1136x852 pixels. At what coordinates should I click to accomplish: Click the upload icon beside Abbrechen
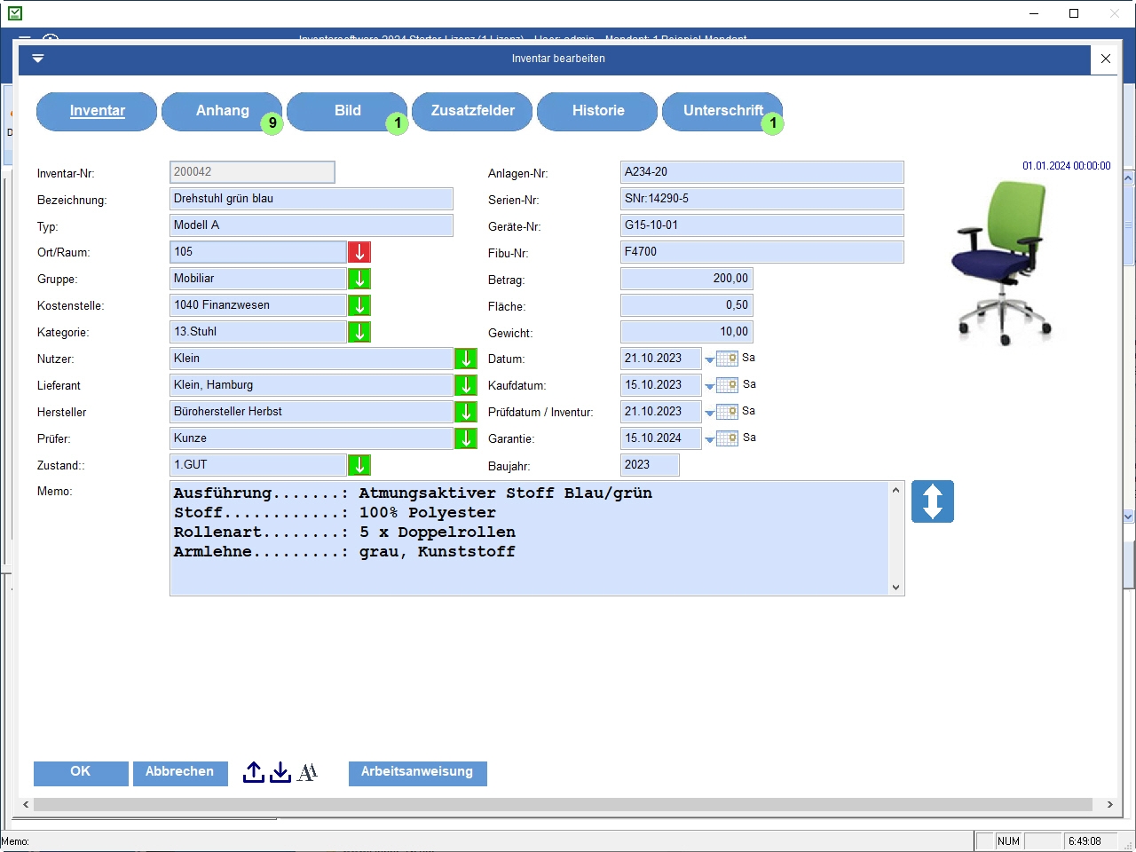(x=254, y=772)
